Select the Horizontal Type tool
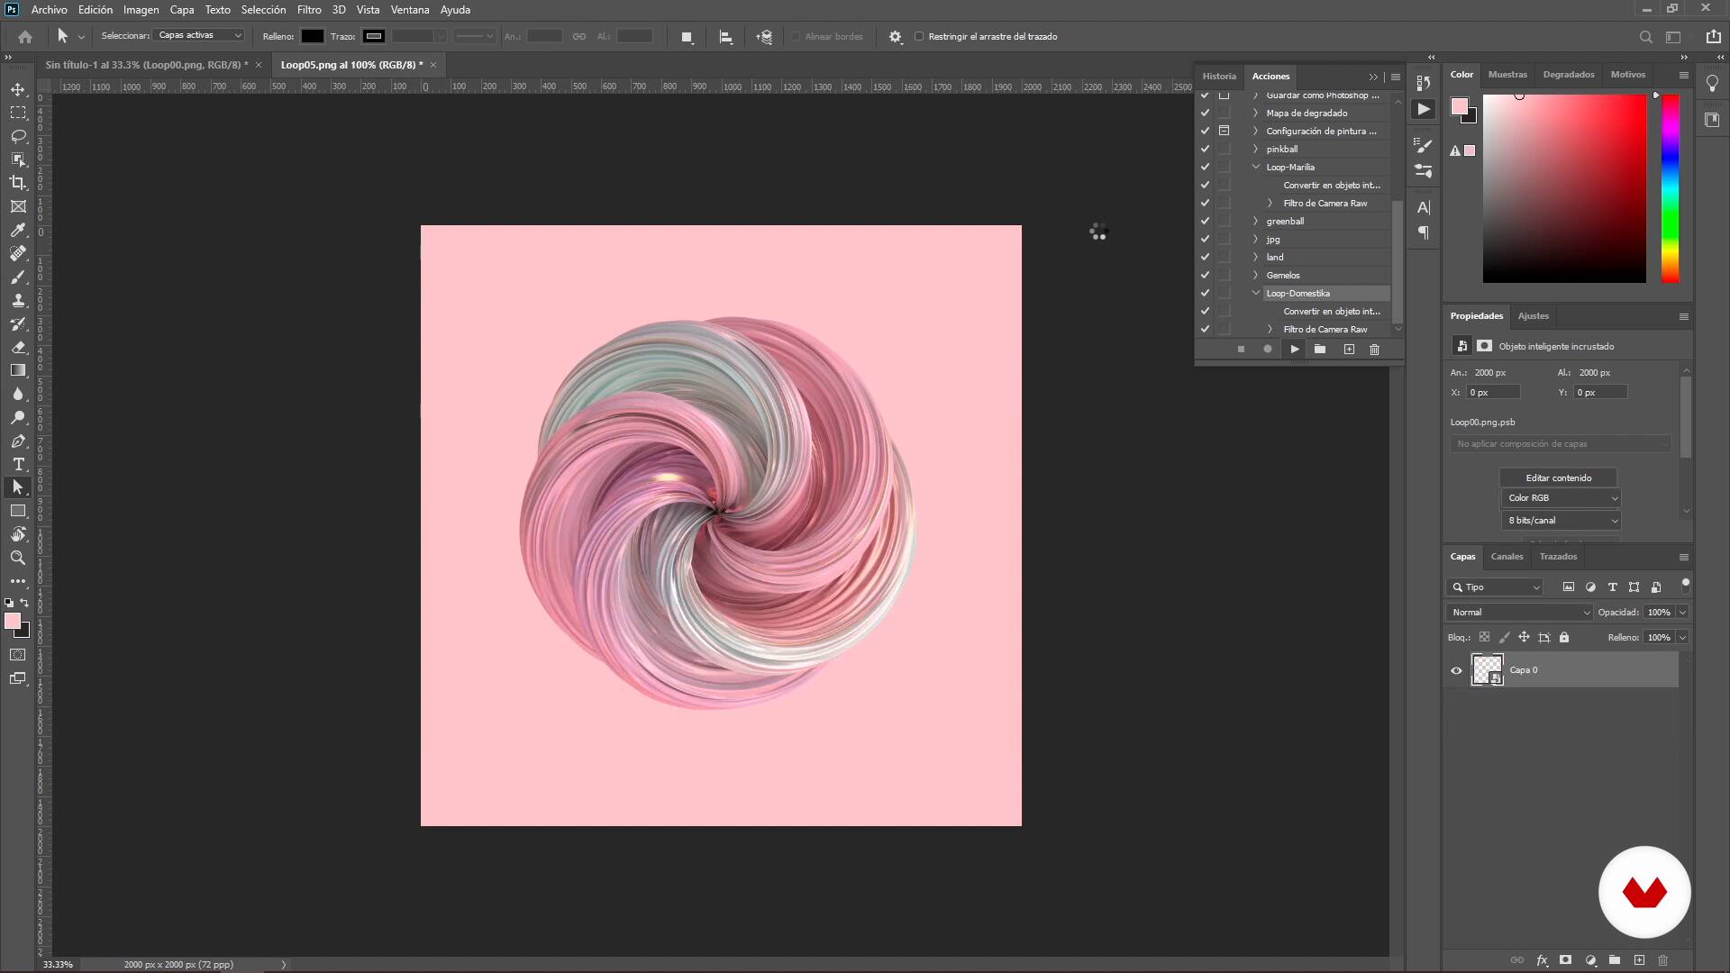The image size is (1730, 973). pos(18,464)
